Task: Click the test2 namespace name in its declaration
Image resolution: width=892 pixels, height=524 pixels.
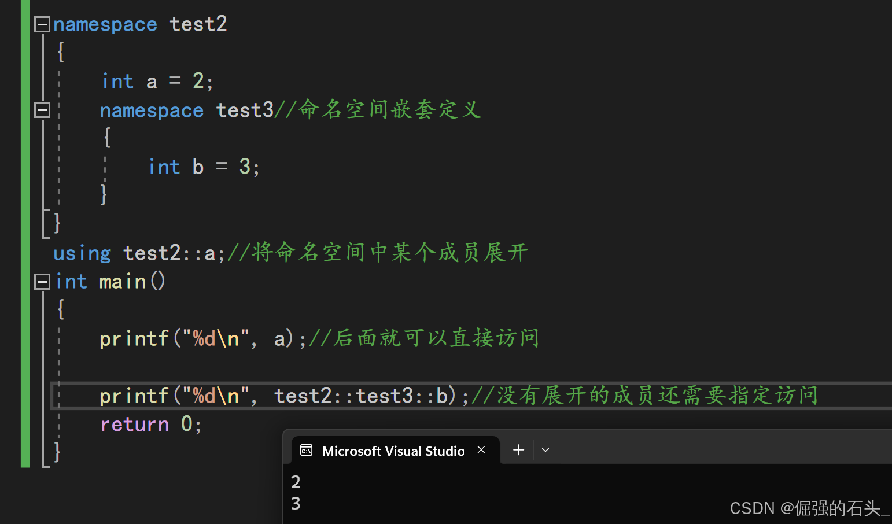Action: click(198, 24)
